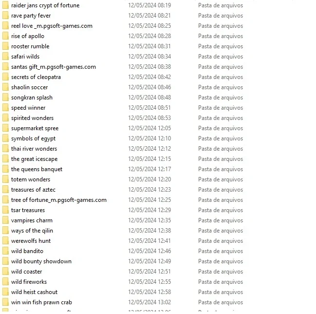Select the tsar treasures folder name
316x314 pixels.
point(28,210)
